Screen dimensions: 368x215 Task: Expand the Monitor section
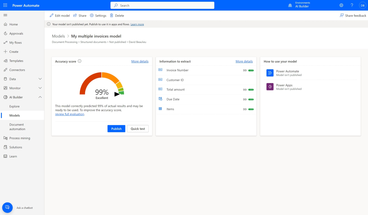(40, 88)
